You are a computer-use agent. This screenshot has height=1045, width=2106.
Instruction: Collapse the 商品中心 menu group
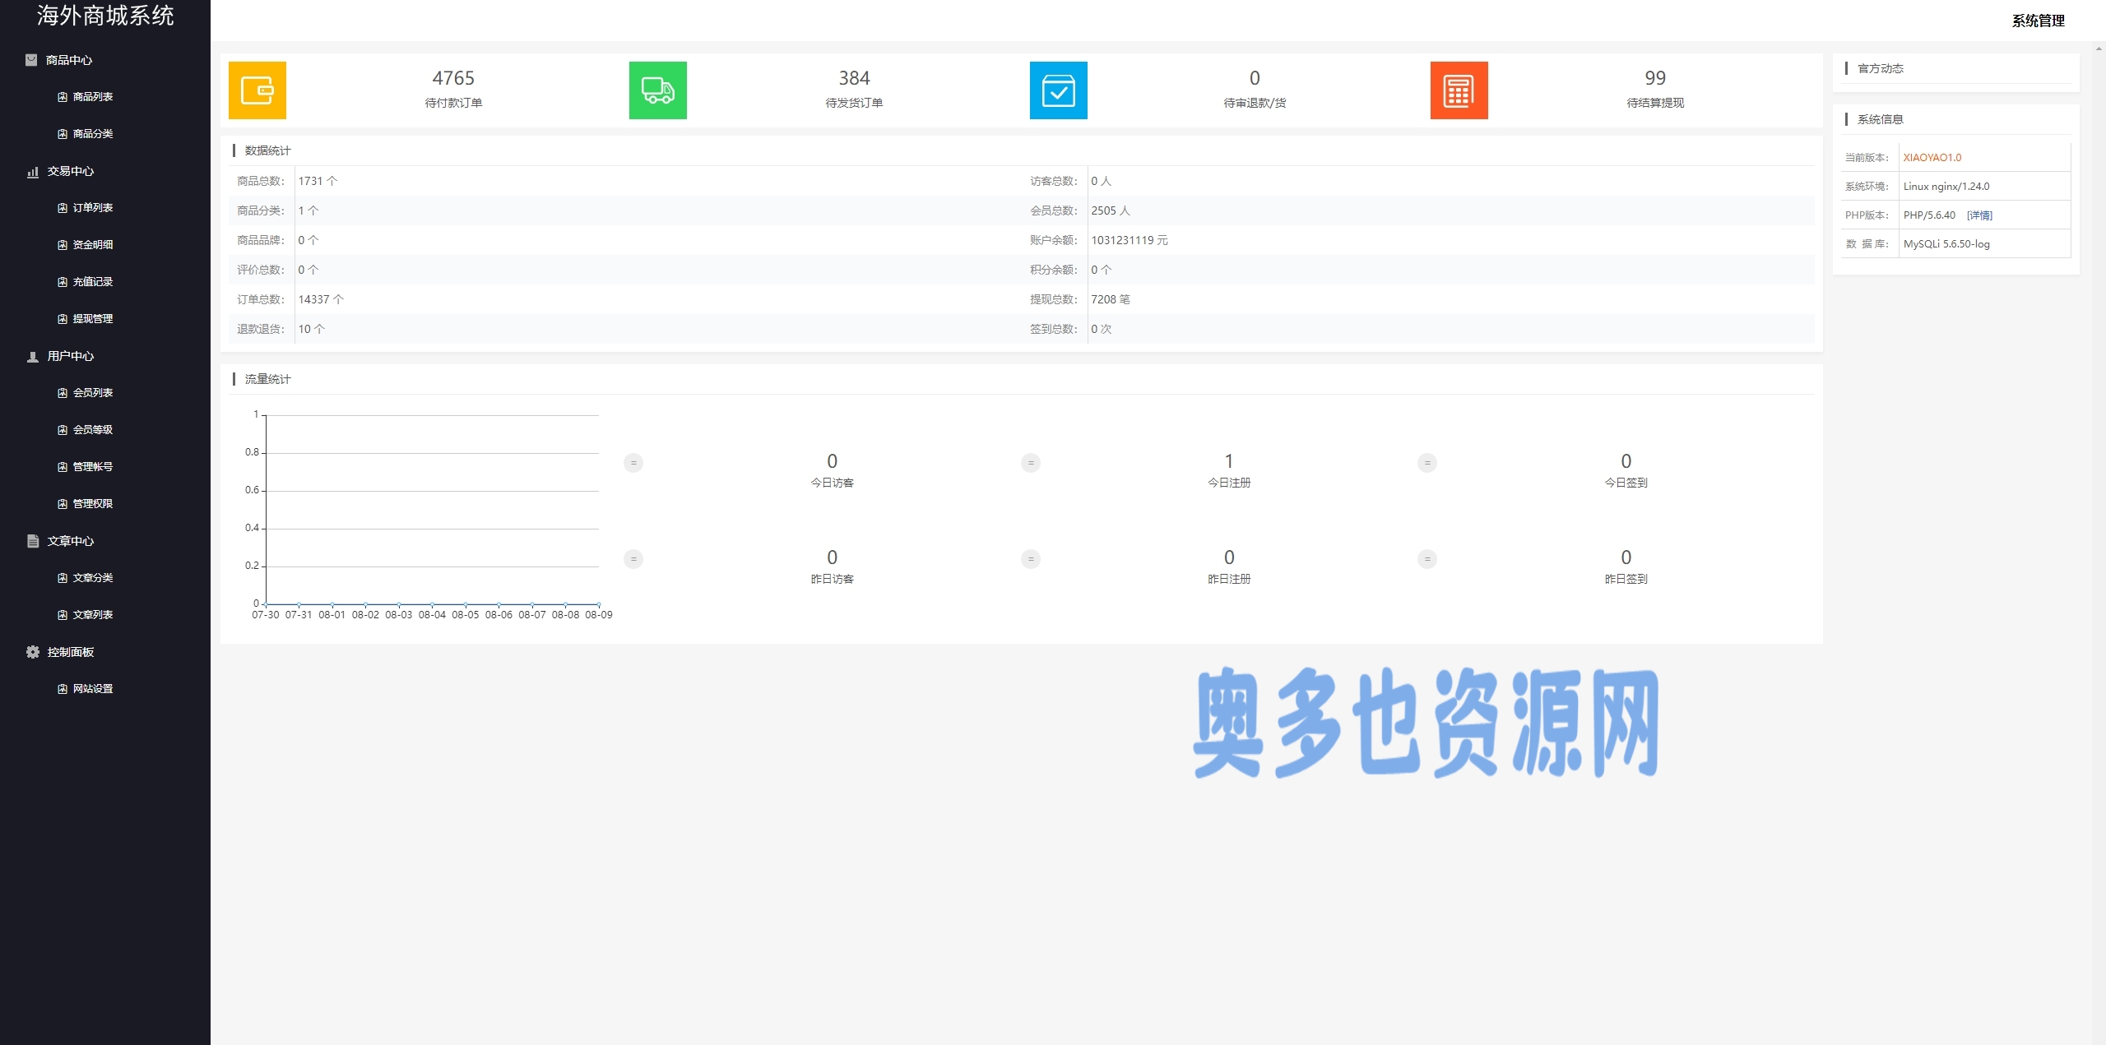[x=69, y=60]
